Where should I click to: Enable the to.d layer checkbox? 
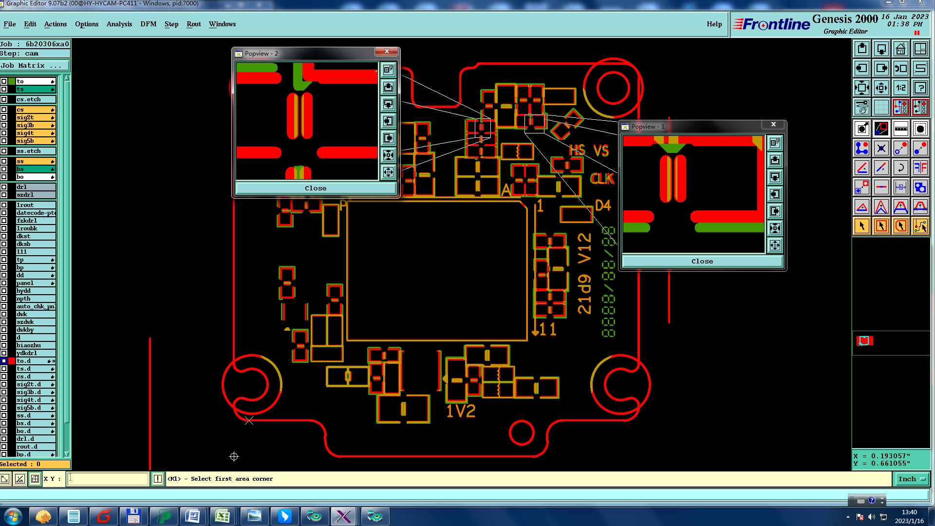[4, 361]
